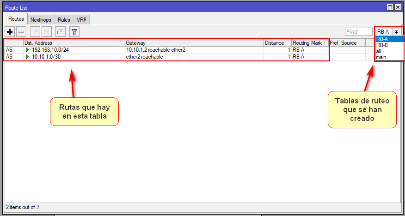
Task: Click the blue plus Add route icon
Action: 9,32
